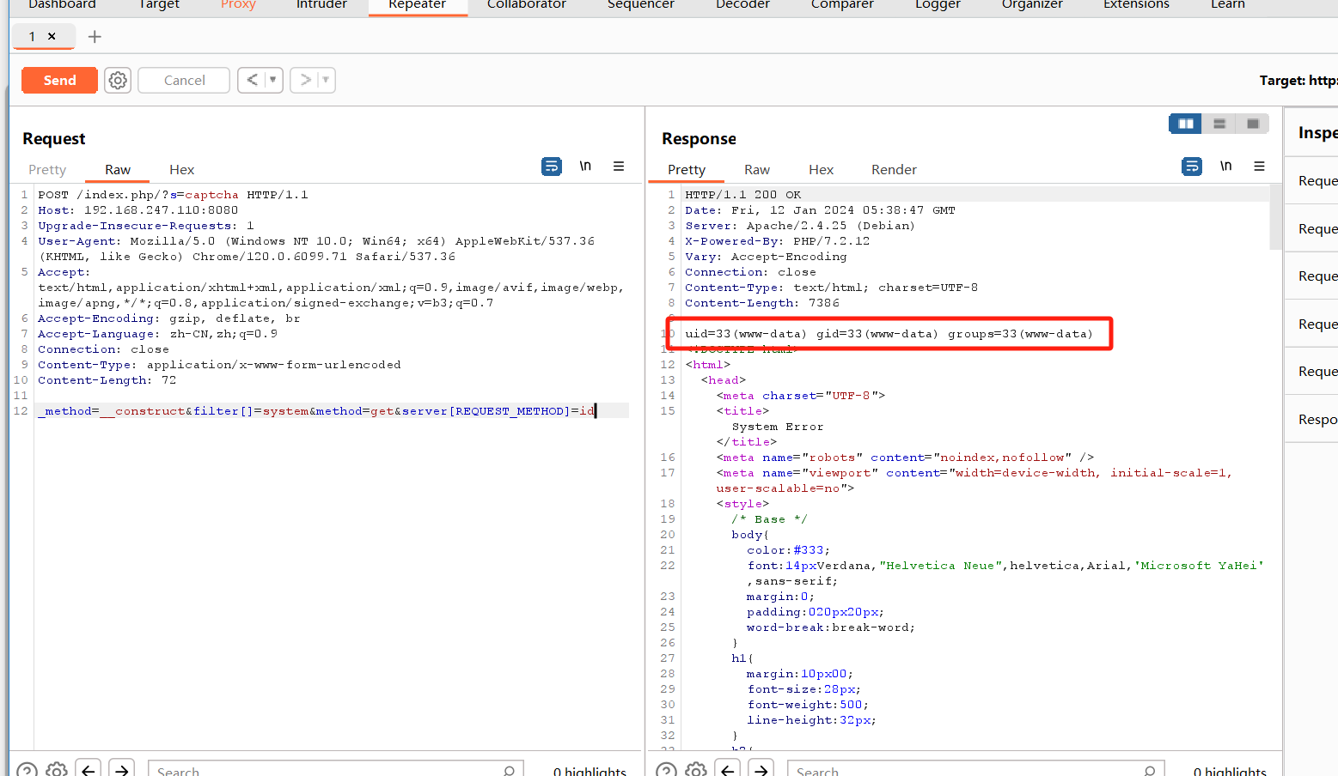This screenshot has width=1338, height=776.
Task: Click 'Content-Length: 7386' in the response
Action: pyautogui.click(x=761, y=303)
